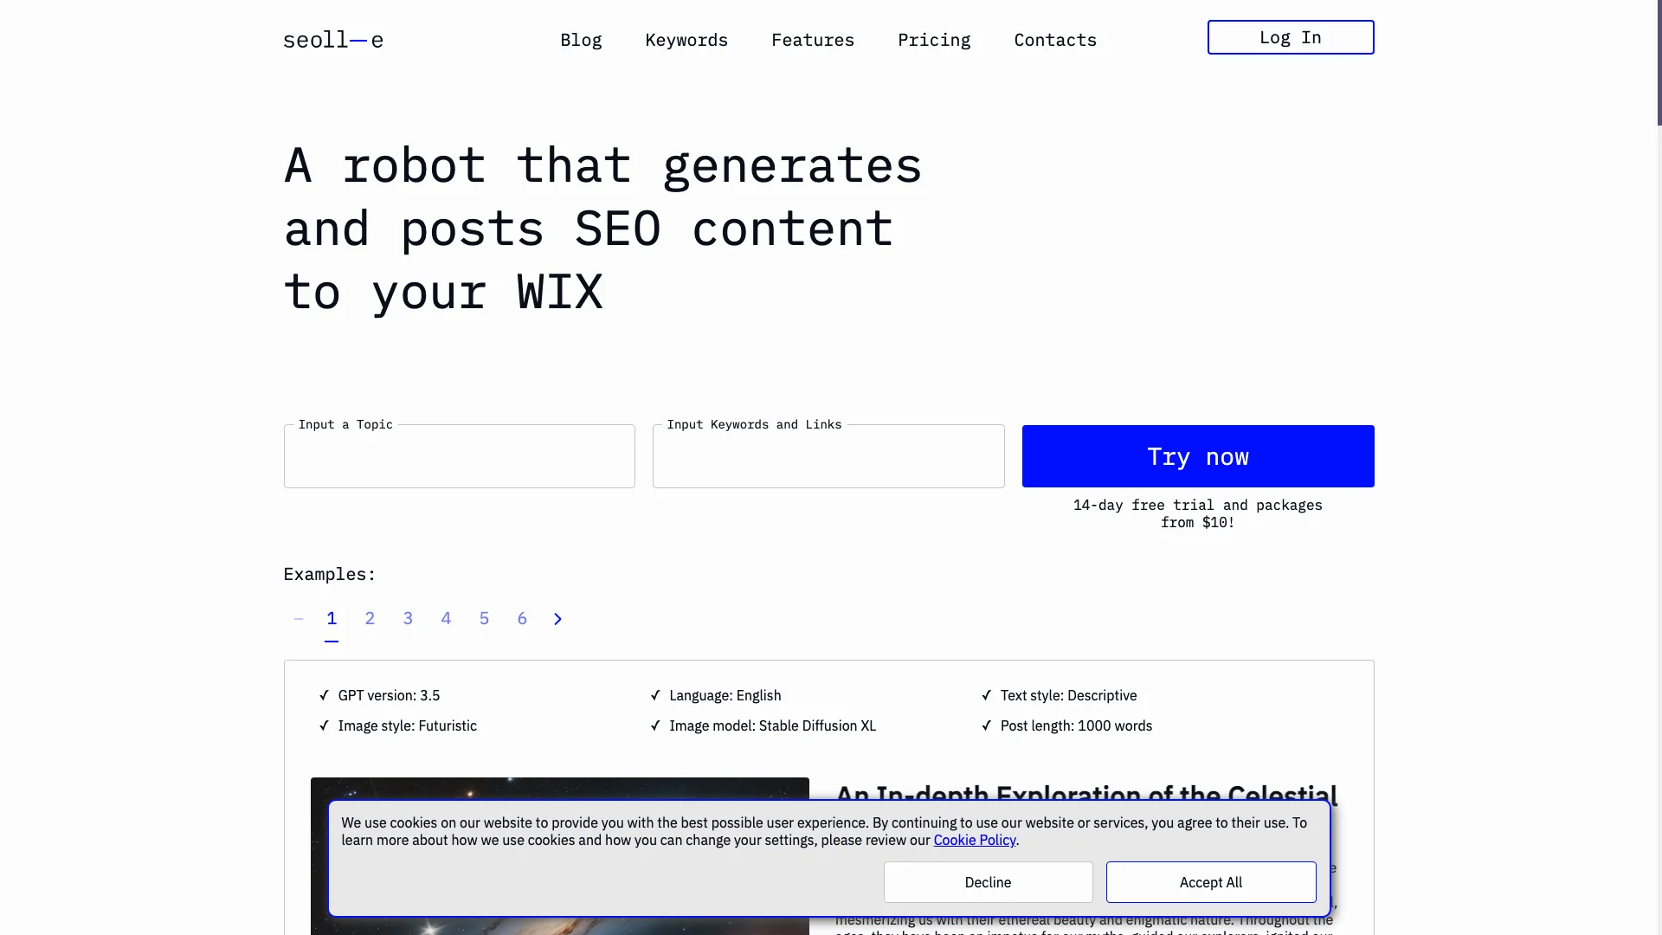This screenshot has width=1662, height=935.
Task: Click the 'Post length: 1000 words' text
Action: (1076, 725)
